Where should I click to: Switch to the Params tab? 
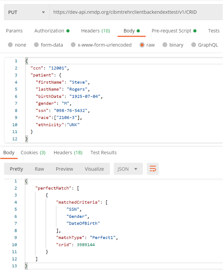tap(14, 31)
